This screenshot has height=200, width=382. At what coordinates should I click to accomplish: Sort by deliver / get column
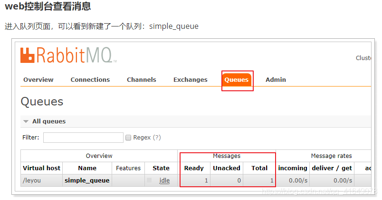pos(332,168)
